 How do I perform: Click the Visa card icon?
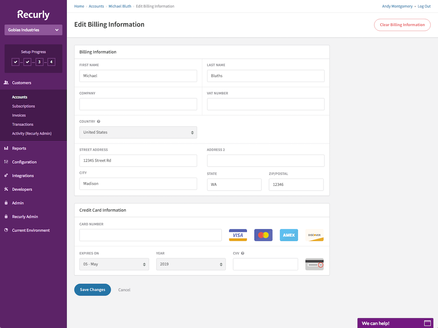[x=238, y=235]
